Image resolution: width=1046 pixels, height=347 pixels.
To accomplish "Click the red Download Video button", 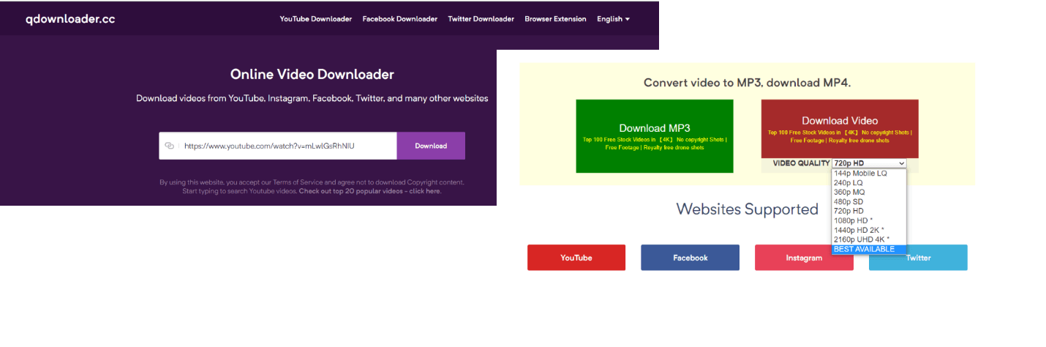I will pyautogui.click(x=840, y=129).
